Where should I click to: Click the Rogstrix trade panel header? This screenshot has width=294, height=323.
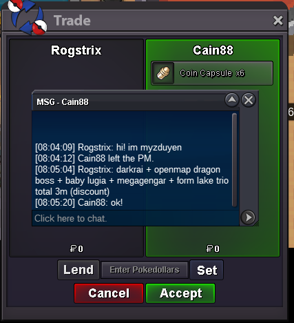(76, 50)
